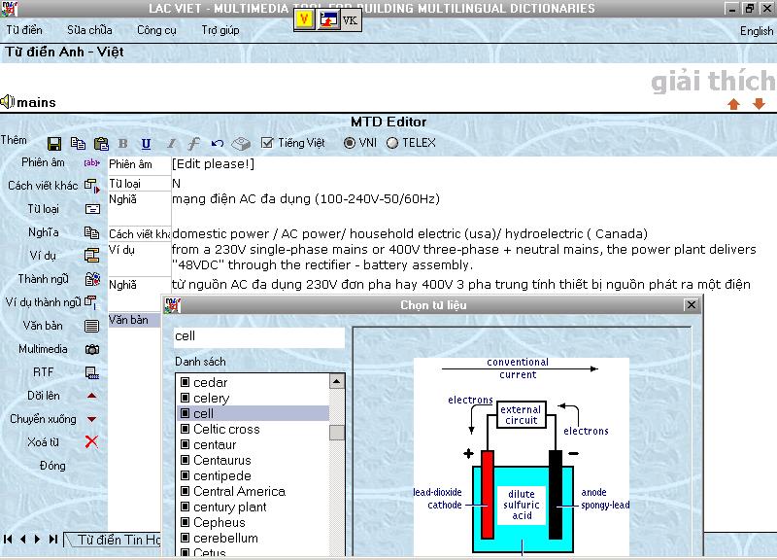Click the red X Xoá từ icon

[91, 441]
